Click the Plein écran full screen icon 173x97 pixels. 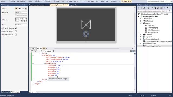pyautogui.click(x=122, y=1)
